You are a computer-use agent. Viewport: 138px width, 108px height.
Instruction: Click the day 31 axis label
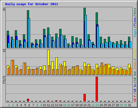tap(129, 105)
